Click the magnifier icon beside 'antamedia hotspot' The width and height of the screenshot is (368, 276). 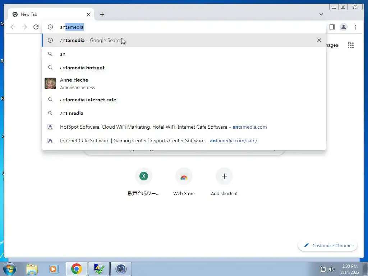point(50,68)
